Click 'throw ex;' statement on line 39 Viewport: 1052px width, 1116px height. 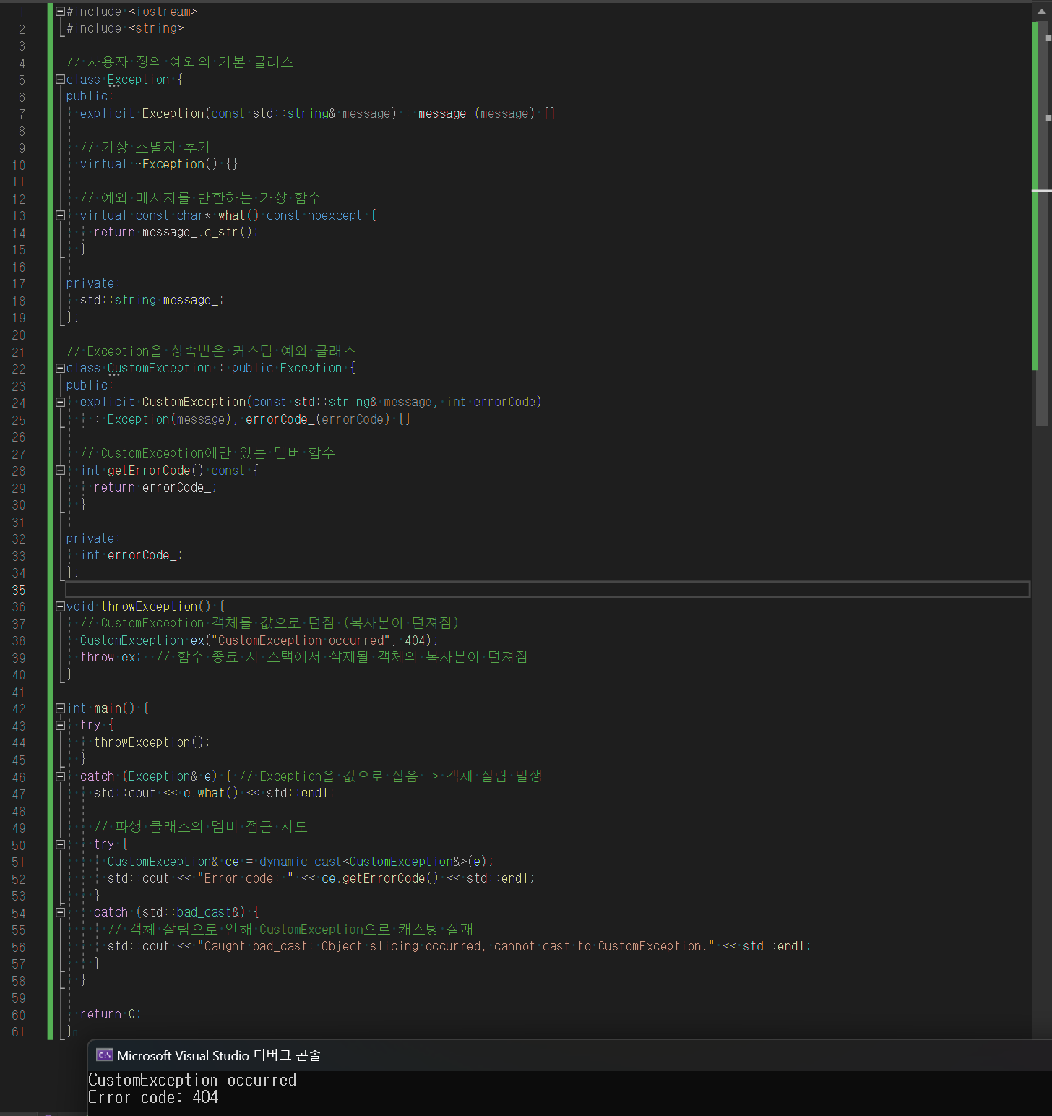[111, 657]
